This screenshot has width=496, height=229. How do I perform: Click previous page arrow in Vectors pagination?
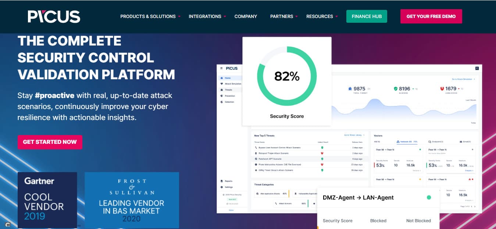click(x=471, y=207)
